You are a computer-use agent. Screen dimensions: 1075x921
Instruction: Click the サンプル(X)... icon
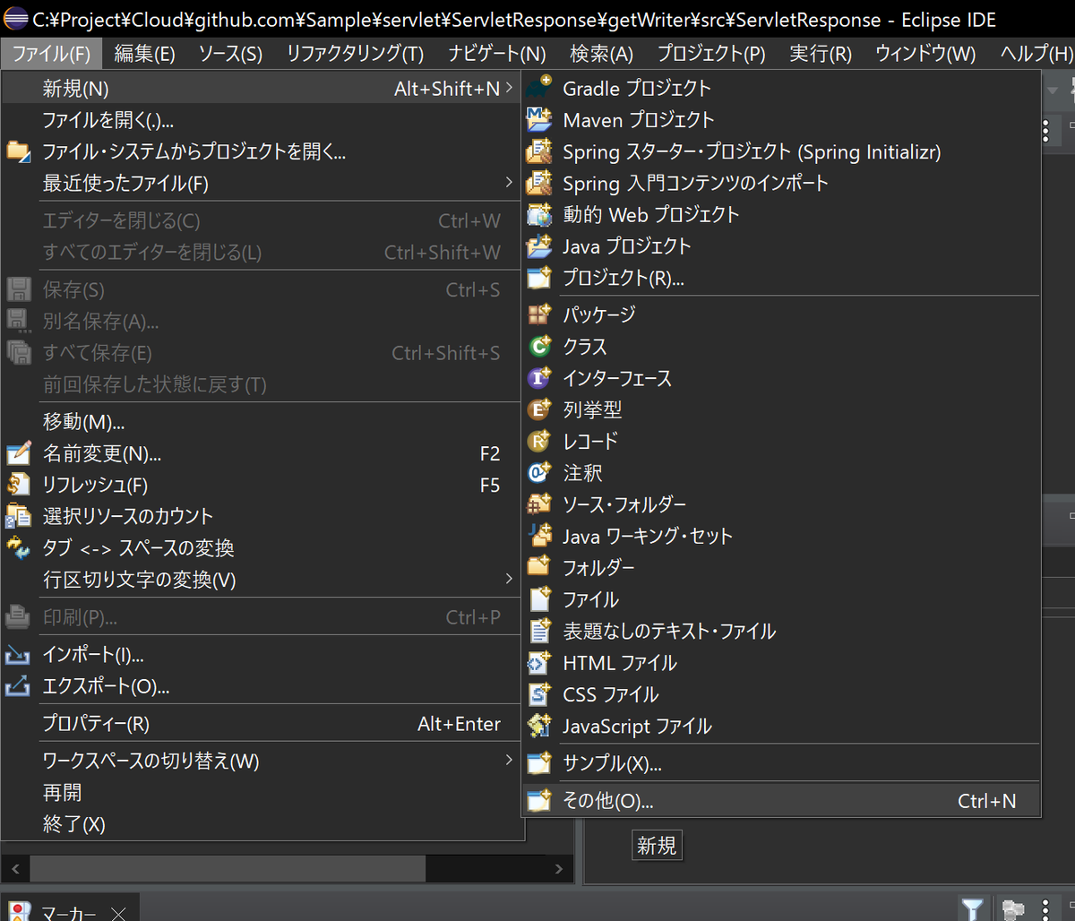click(539, 763)
